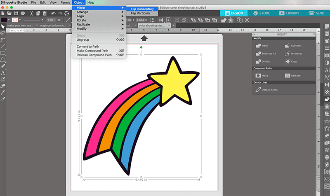Click Intersect in the Modify panel
Screen dimensions: 330x196
293,54
